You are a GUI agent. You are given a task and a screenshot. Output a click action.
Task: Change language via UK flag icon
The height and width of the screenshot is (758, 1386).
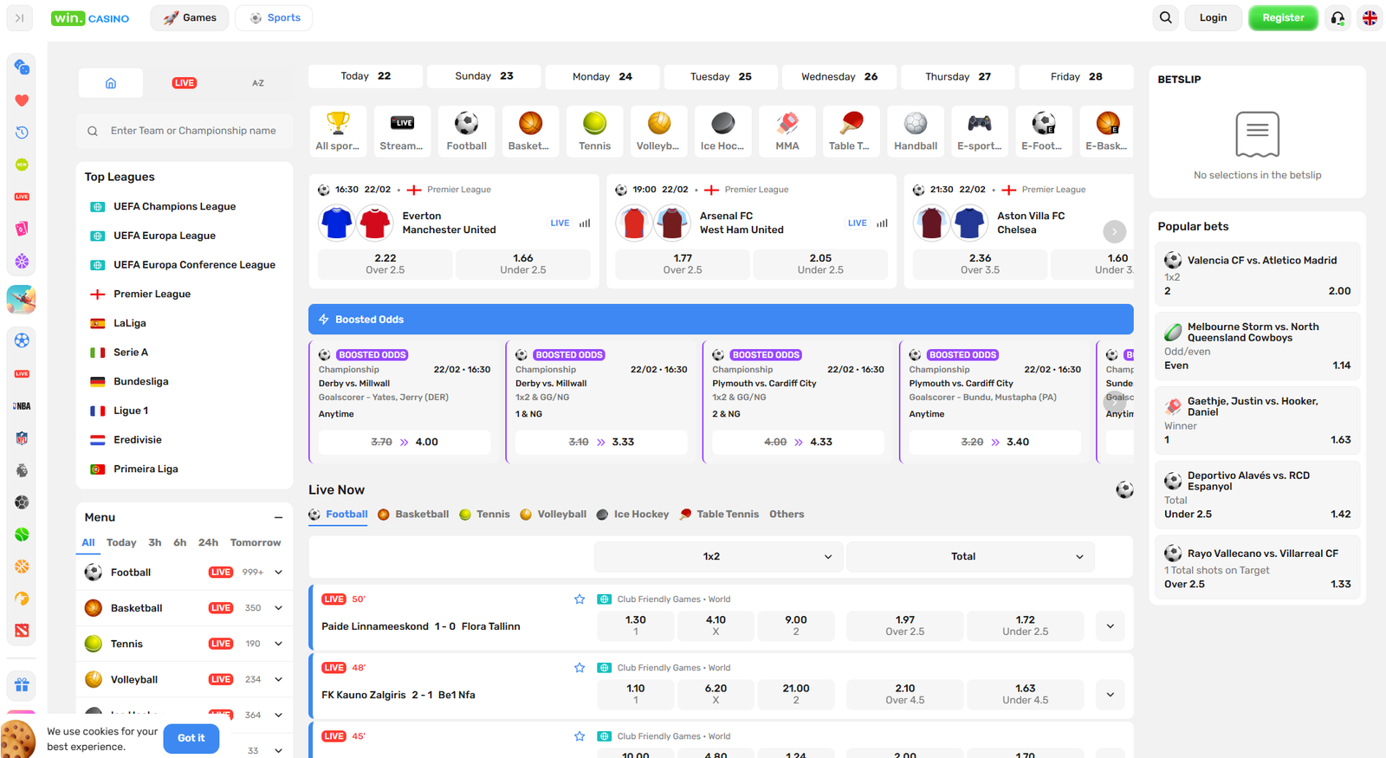[1370, 17]
